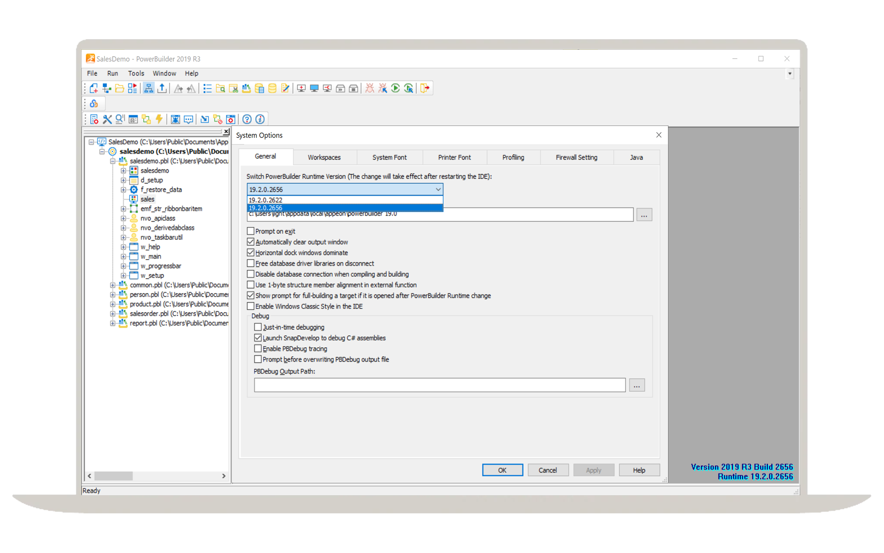This screenshot has width=884, height=553.
Task: Uncheck Automatically clear output window
Action: [x=251, y=242]
